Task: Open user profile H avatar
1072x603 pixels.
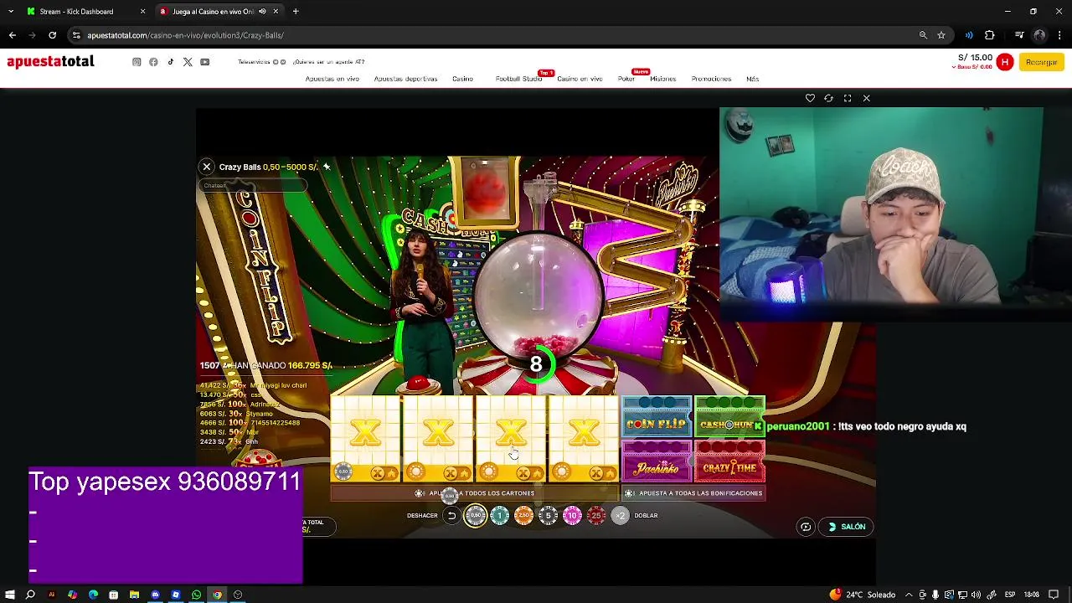Action: pyautogui.click(x=1005, y=62)
